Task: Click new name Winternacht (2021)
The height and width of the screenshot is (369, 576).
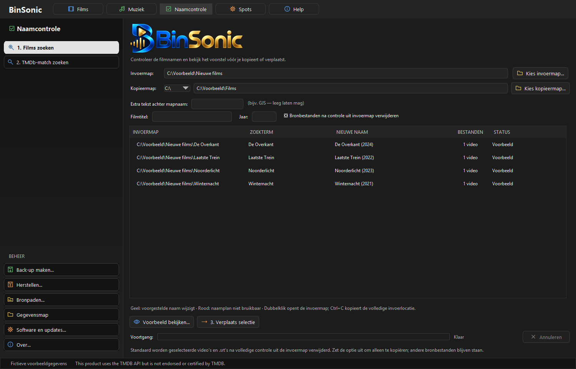Action: click(x=354, y=184)
